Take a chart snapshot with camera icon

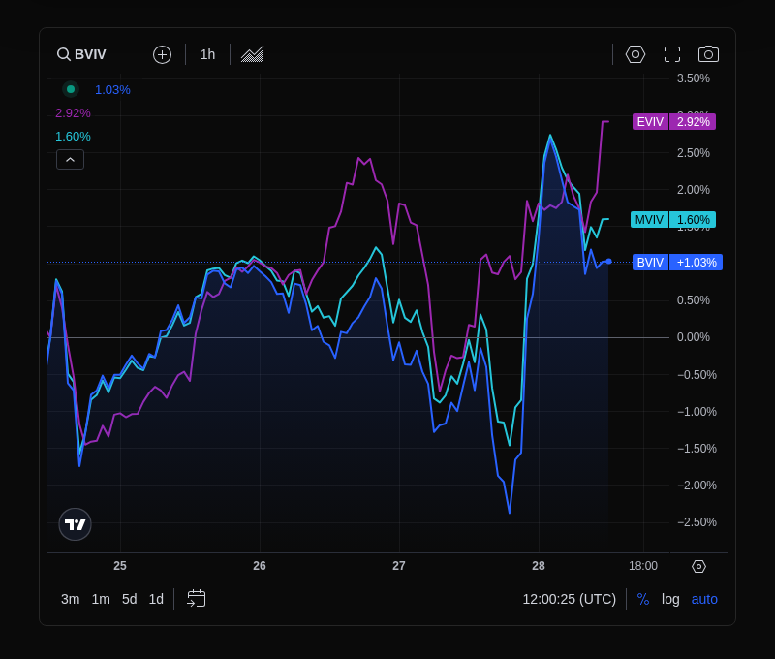[x=708, y=54]
